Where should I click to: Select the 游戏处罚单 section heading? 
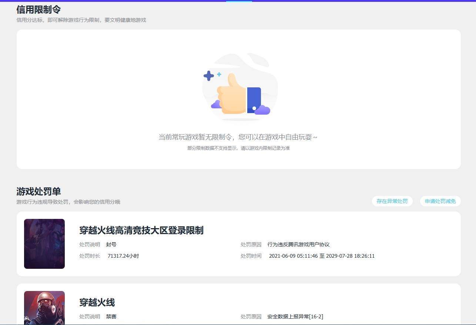(x=38, y=192)
